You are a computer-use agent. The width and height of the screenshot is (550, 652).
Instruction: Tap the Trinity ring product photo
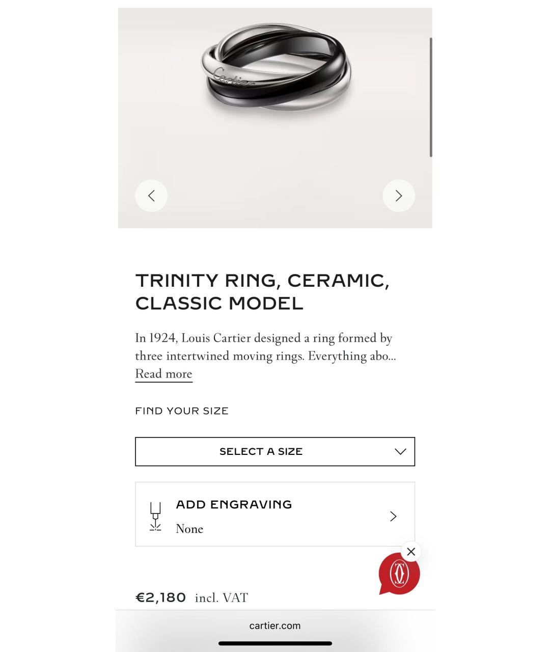[275, 74]
